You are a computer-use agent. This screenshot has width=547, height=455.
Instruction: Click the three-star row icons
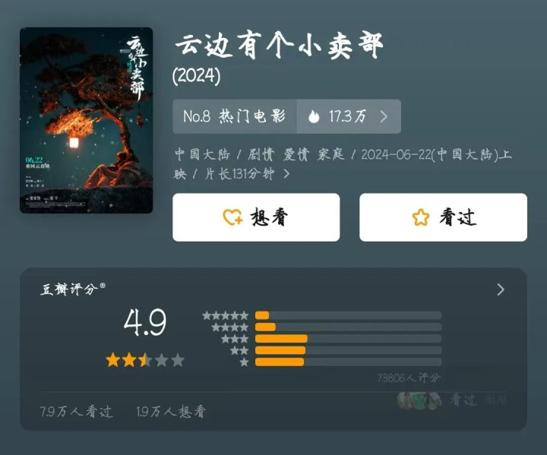click(235, 339)
